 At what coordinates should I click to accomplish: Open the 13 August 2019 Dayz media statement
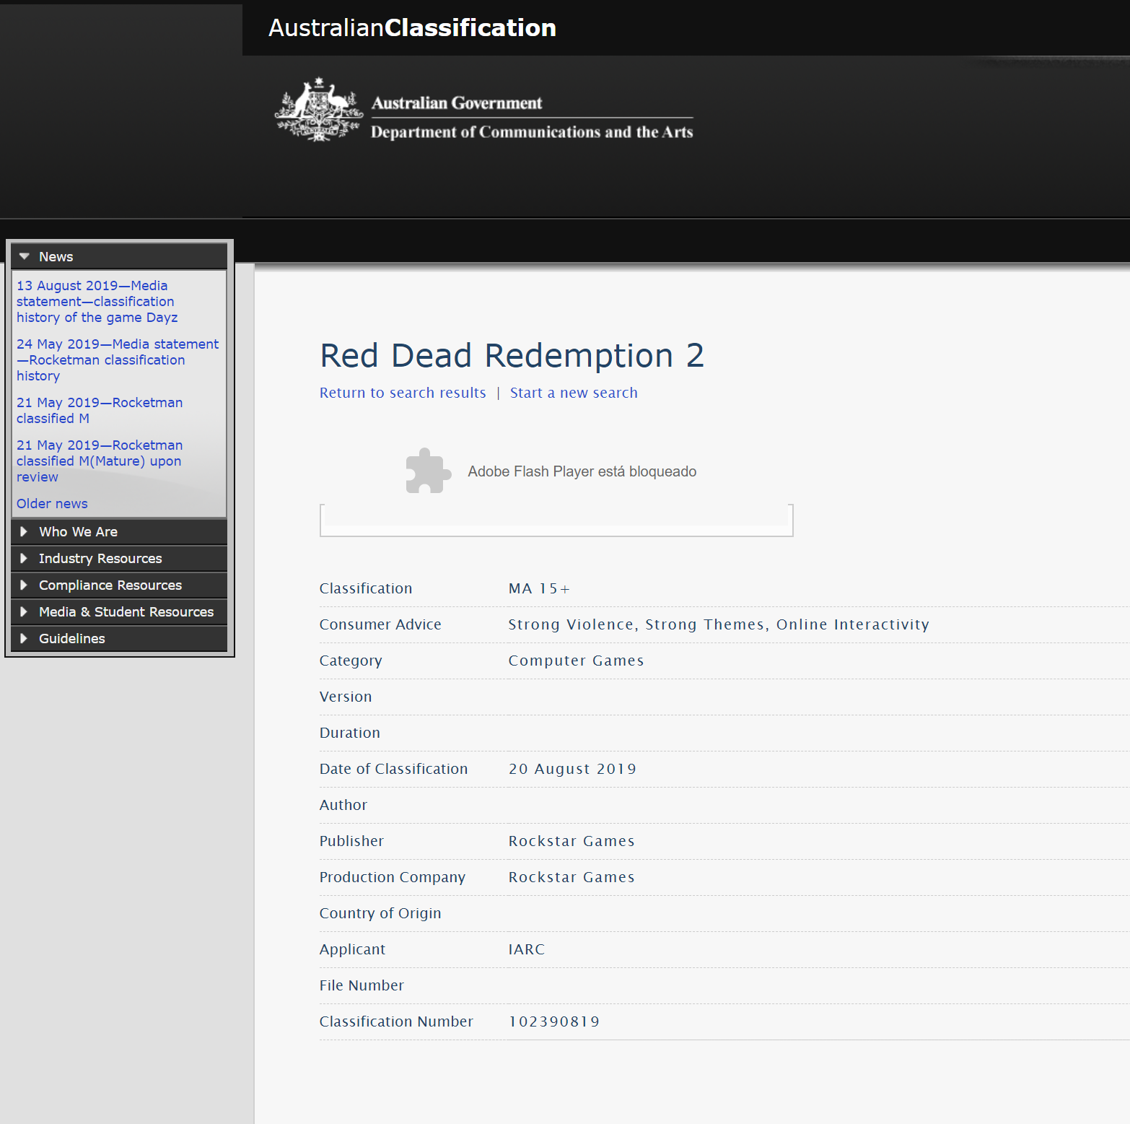(97, 302)
